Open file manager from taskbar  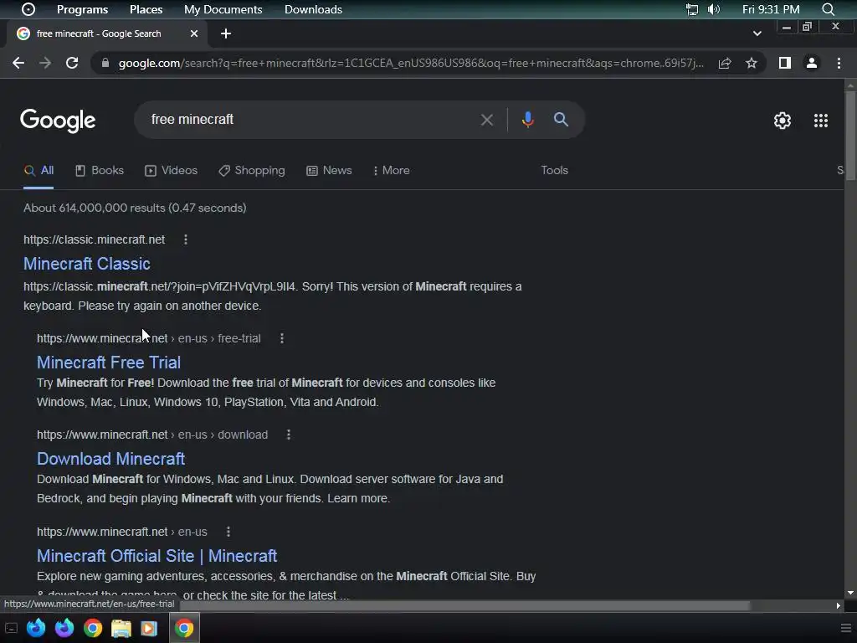121,628
